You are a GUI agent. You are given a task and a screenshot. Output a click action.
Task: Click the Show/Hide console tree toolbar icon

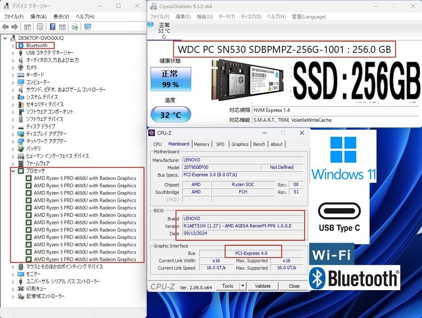[27, 27]
